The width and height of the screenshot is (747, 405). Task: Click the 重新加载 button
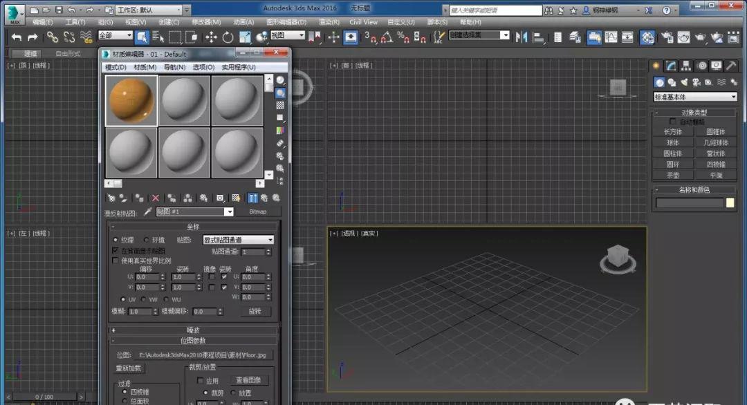click(129, 368)
